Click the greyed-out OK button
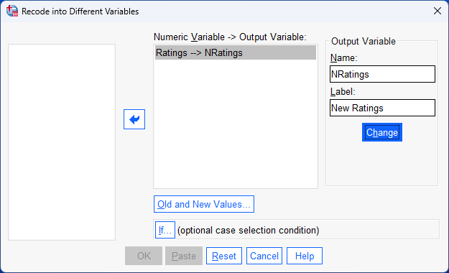The image size is (449, 273). pyautogui.click(x=144, y=256)
